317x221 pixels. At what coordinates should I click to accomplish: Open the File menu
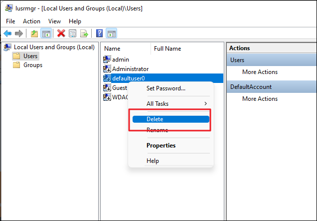click(x=11, y=21)
